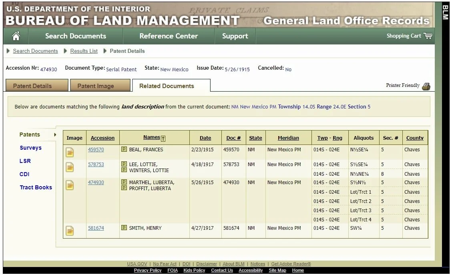This screenshot has height=275, width=450.
Task: Open the Site Map footer link
Action: 277,270
